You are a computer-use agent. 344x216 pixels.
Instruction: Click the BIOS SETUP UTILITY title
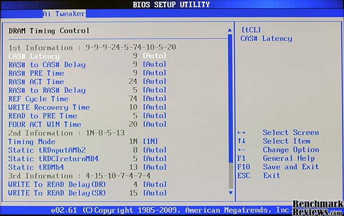171,5
